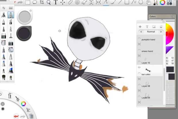The image size is (178, 119).
Task: Select the straight line draw style
Action: [x=120, y=2]
